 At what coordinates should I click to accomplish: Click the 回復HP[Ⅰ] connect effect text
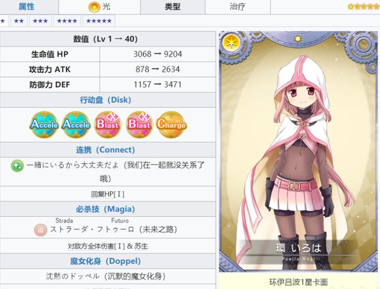(x=108, y=194)
